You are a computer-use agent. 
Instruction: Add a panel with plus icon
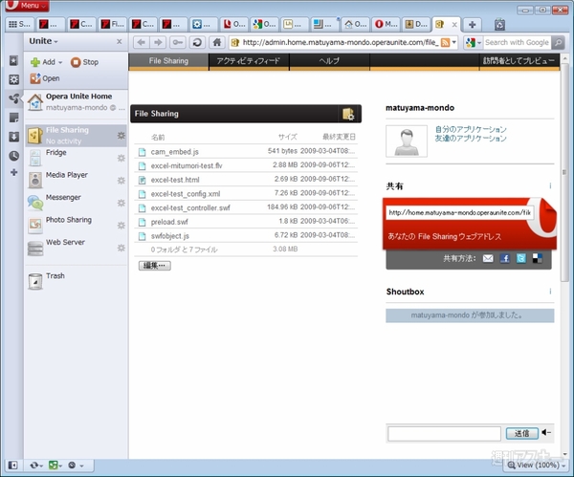pyautogui.click(x=13, y=172)
